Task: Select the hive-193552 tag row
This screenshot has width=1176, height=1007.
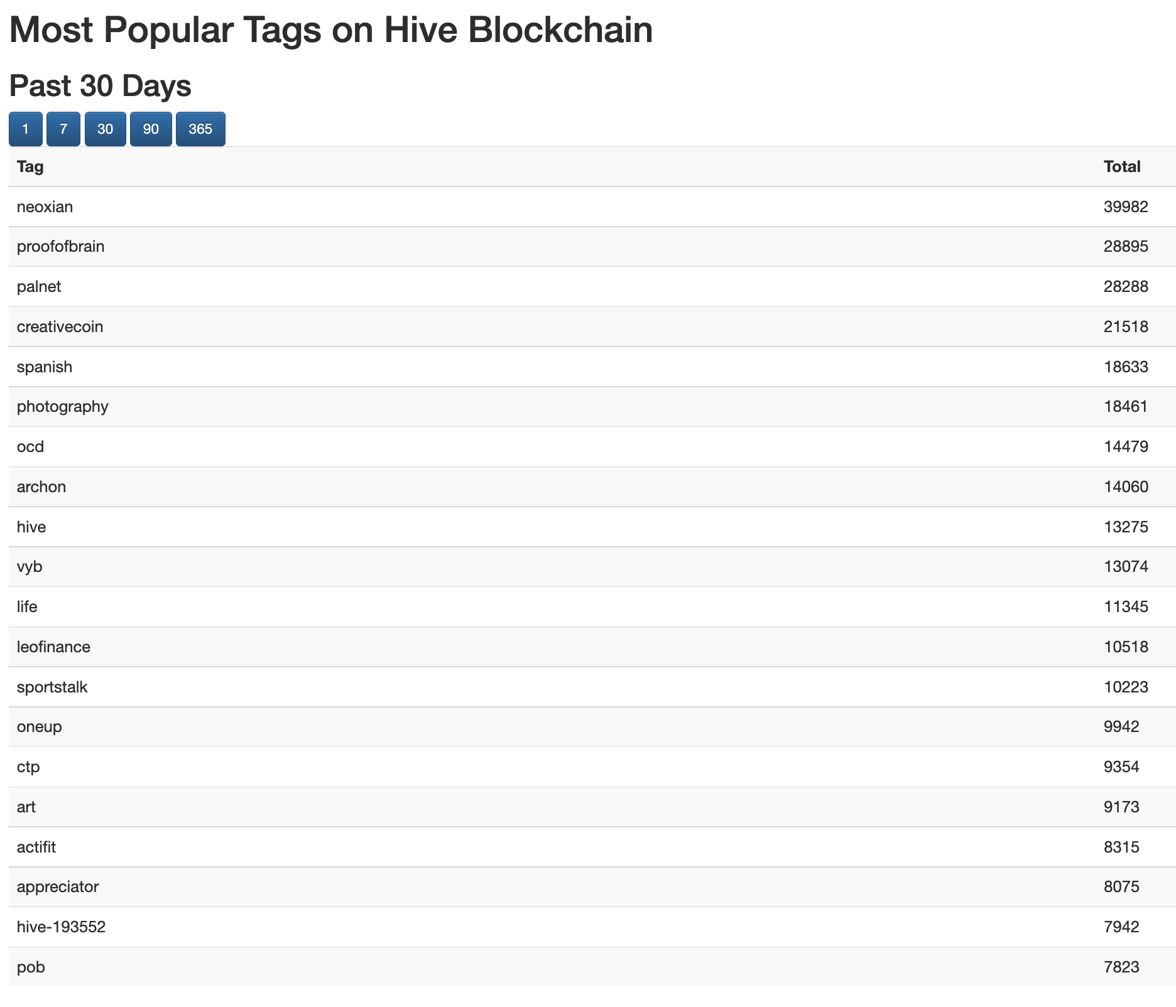Action: pyautogui.click(x=592, y=927)
